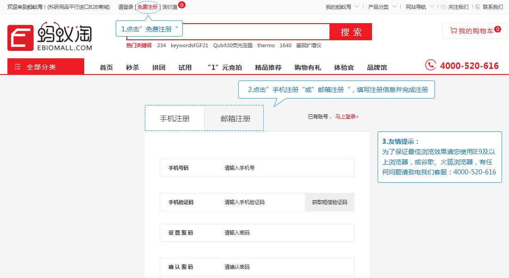Image resolution: width=509 pixels, height=278 pixels.
Task: Click the phone icon by 联系我们
Action: click(478, 7)
